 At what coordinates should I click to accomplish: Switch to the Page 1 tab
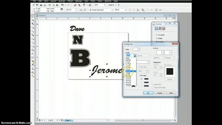tap(68, 120)
